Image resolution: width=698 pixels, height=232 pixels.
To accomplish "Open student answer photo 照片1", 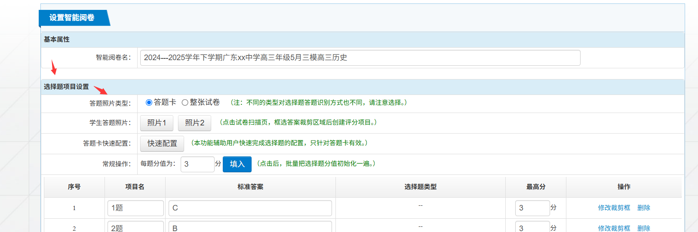I will pyautogui.click(x=157, y=123).
